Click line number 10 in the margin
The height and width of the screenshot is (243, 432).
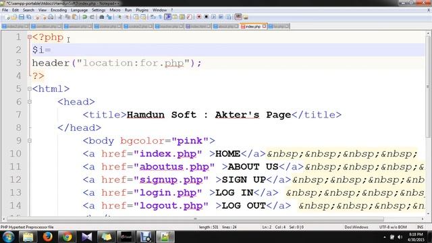[x=16, y=153]
